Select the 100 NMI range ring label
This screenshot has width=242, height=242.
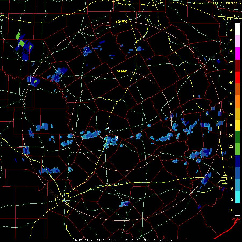click(x=122, y=22)
